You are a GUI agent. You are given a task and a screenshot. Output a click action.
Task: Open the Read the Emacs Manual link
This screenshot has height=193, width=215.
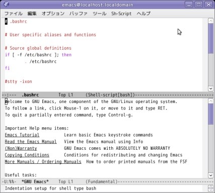tap(31, 142)
